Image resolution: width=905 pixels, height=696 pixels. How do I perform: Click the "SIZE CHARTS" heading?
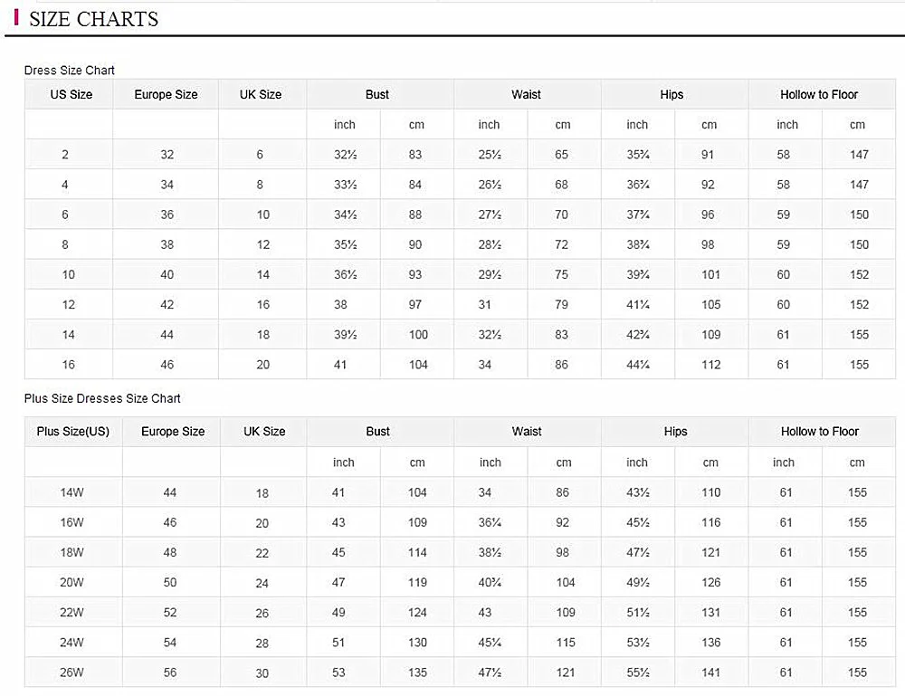point(93,19)
